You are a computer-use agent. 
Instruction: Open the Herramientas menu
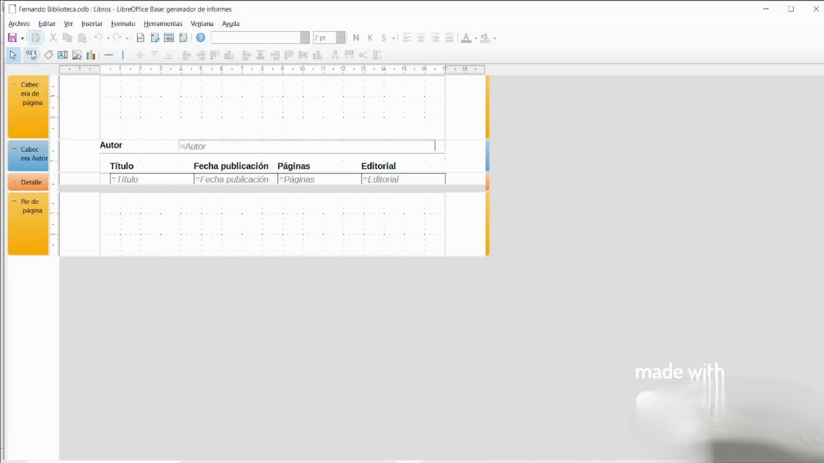(163, 24)
